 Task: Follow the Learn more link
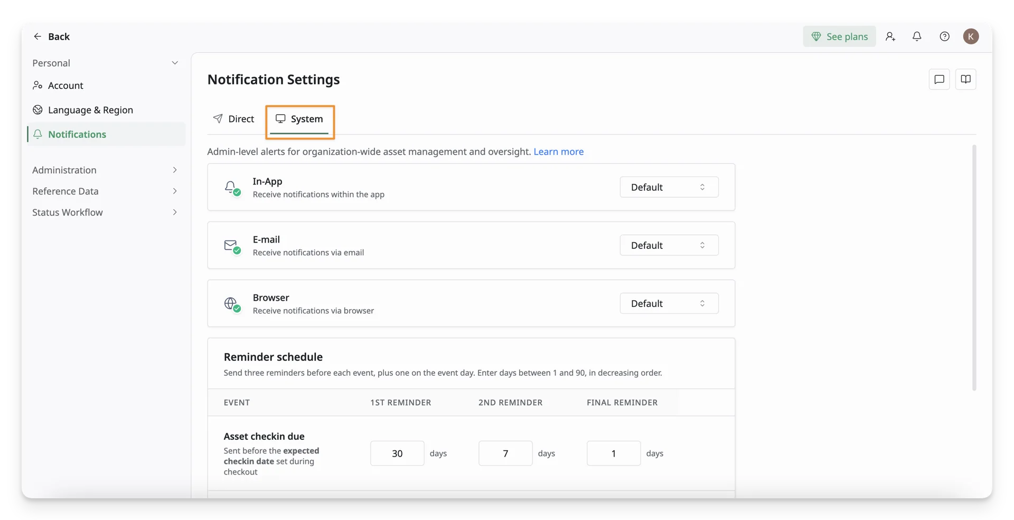[x=558, y=152]
